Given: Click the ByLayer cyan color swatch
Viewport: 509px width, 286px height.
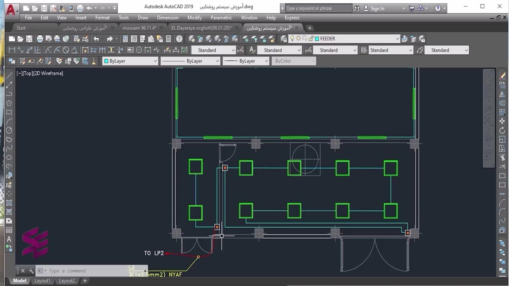Looking at the screenshot, I should click(x=106, y=61).
